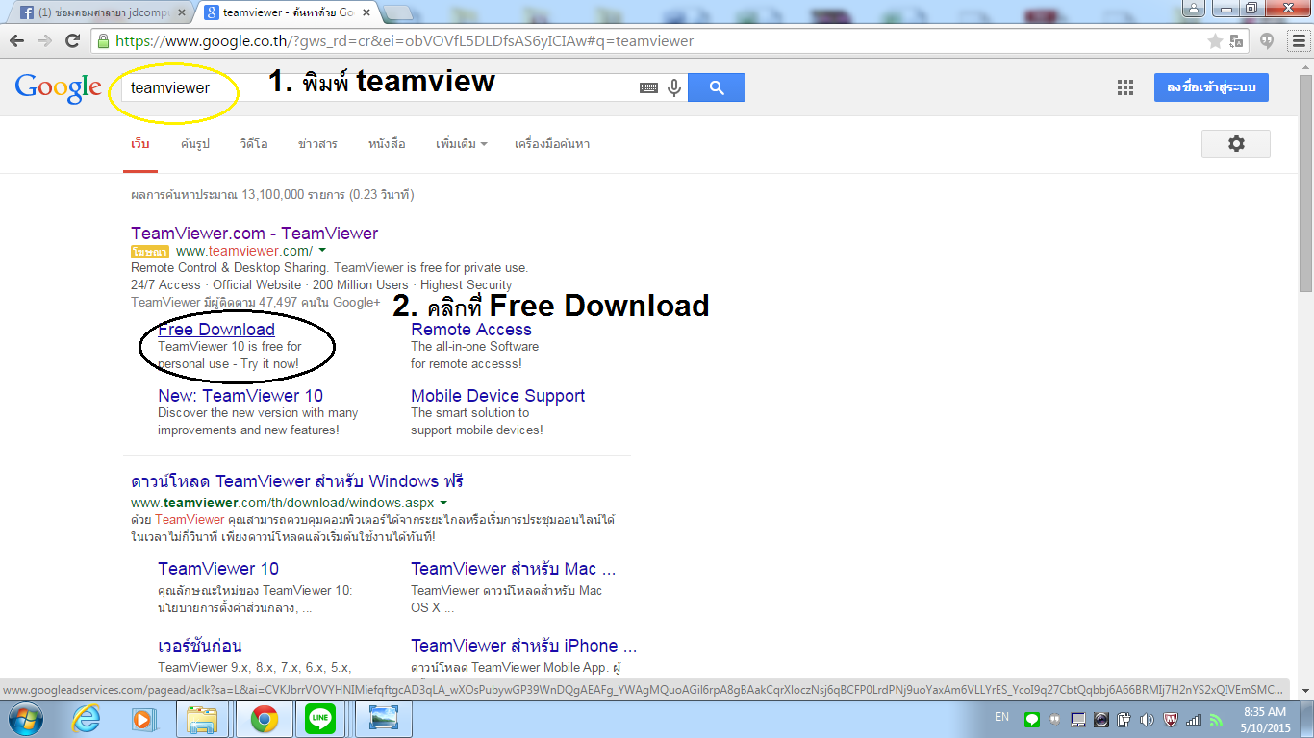Click the blue magnifier search button

[717, 87]
